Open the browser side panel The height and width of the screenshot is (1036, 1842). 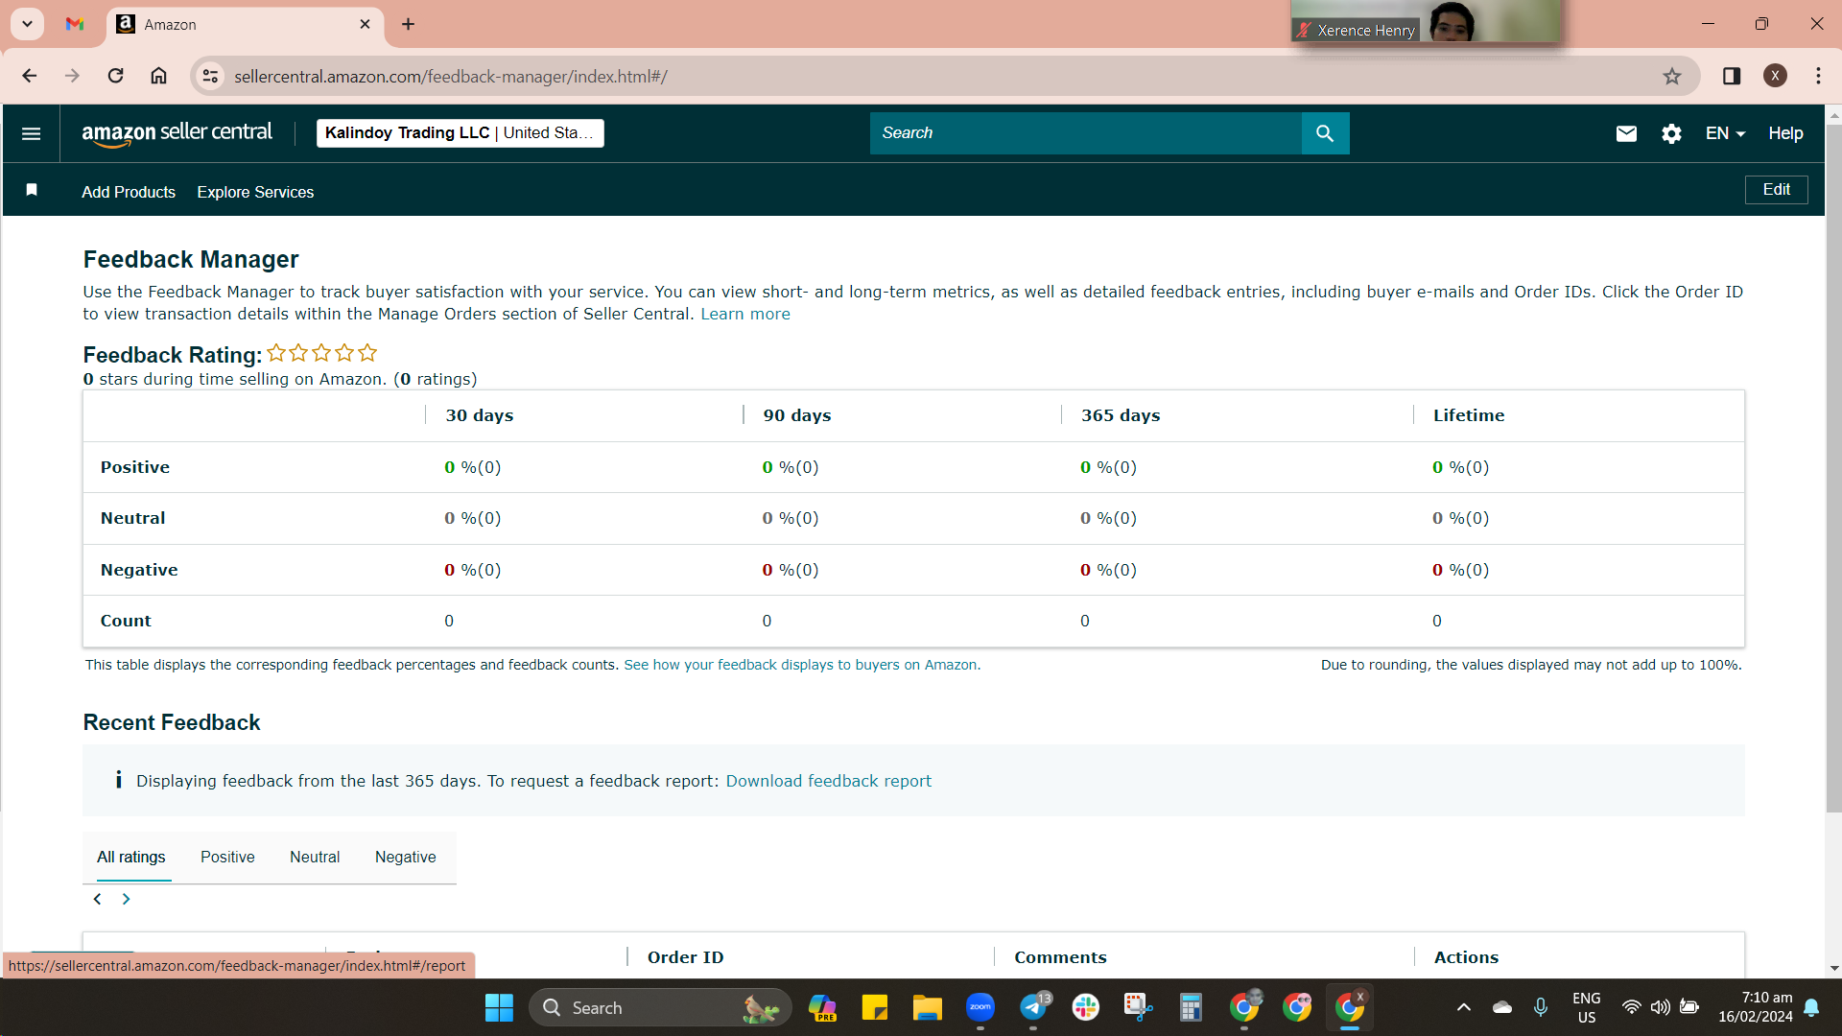[x=1732, y=76]
